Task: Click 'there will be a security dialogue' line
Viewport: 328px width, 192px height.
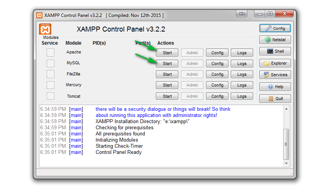Action: click(x=163, y=109)
